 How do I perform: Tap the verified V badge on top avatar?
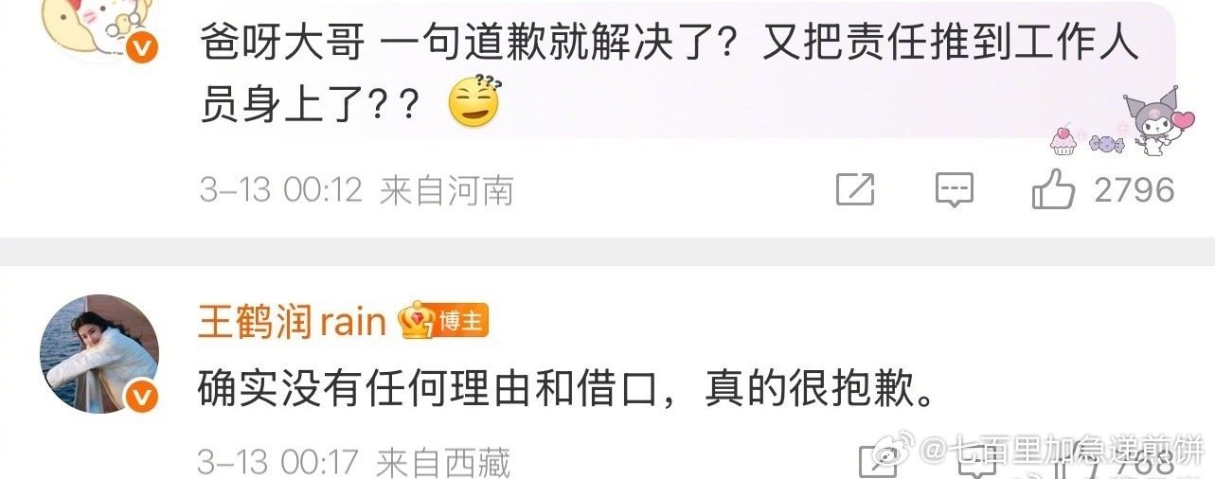tap(141, 51)
